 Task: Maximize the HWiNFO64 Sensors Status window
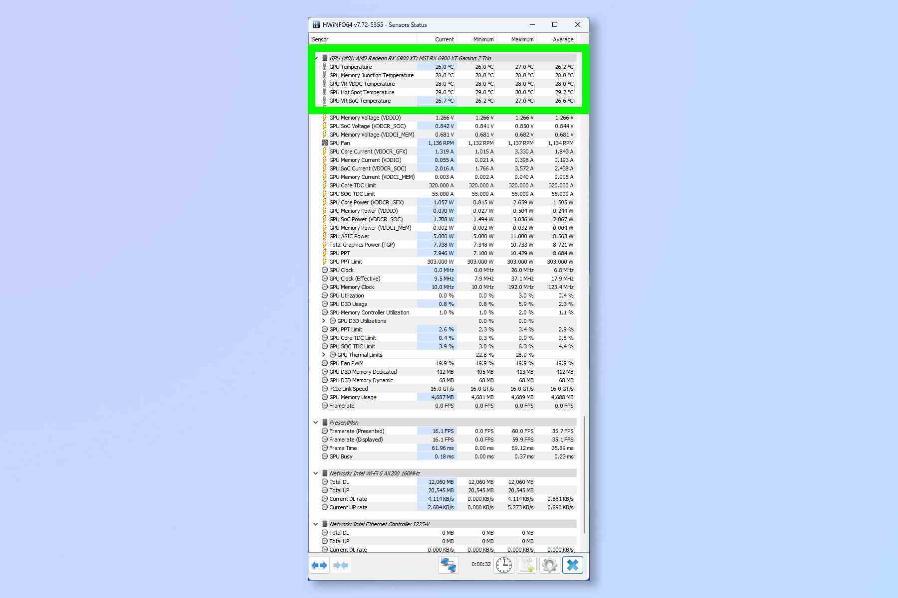(x=554, y=24)
